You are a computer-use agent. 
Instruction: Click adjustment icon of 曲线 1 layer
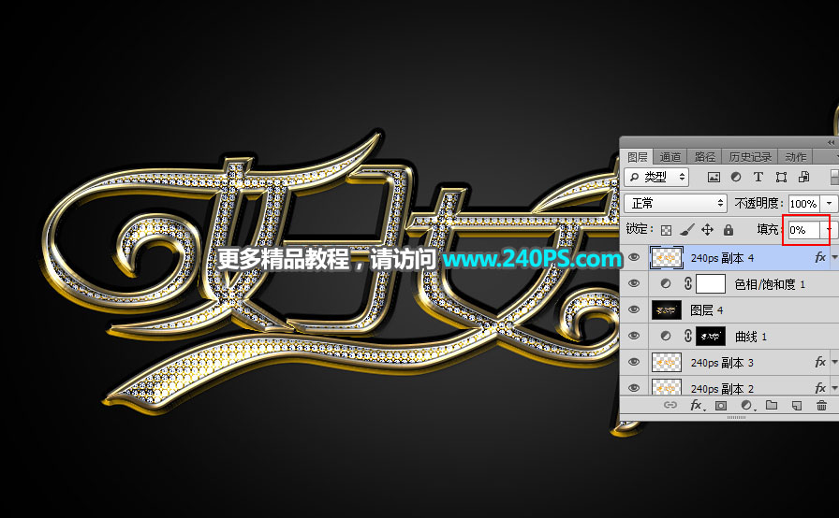coord(666,336)
